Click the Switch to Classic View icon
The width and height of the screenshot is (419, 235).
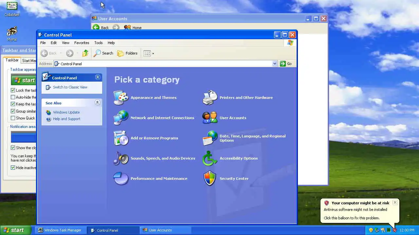[48, 87]
